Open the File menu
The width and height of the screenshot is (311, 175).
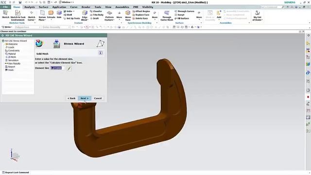[5, 7]
